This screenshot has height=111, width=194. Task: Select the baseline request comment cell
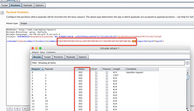pos(135,72)
